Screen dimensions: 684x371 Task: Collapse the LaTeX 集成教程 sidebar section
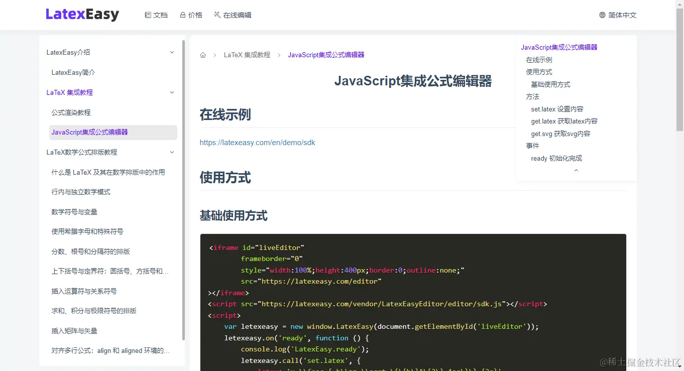(172, 92)
